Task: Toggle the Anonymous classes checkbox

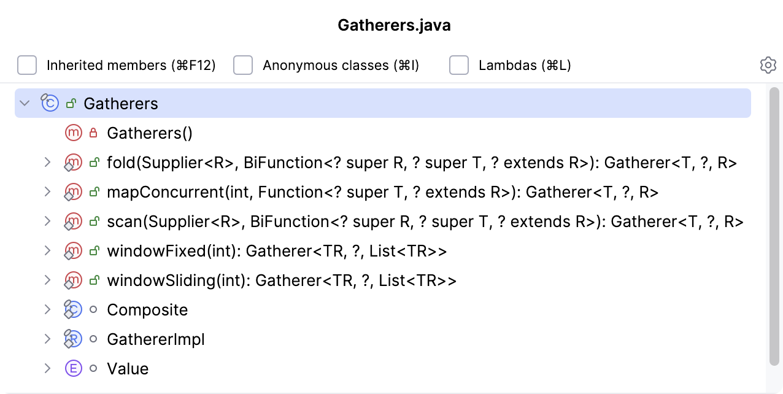Action: 243,65
